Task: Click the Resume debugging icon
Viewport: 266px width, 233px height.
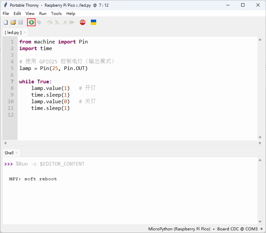Action: coord(72,22)
